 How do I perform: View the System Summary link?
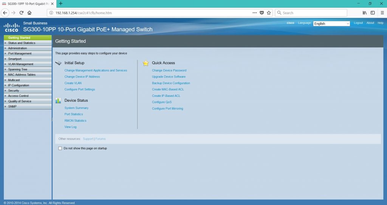pyautogui.click(x=76, y=108)
